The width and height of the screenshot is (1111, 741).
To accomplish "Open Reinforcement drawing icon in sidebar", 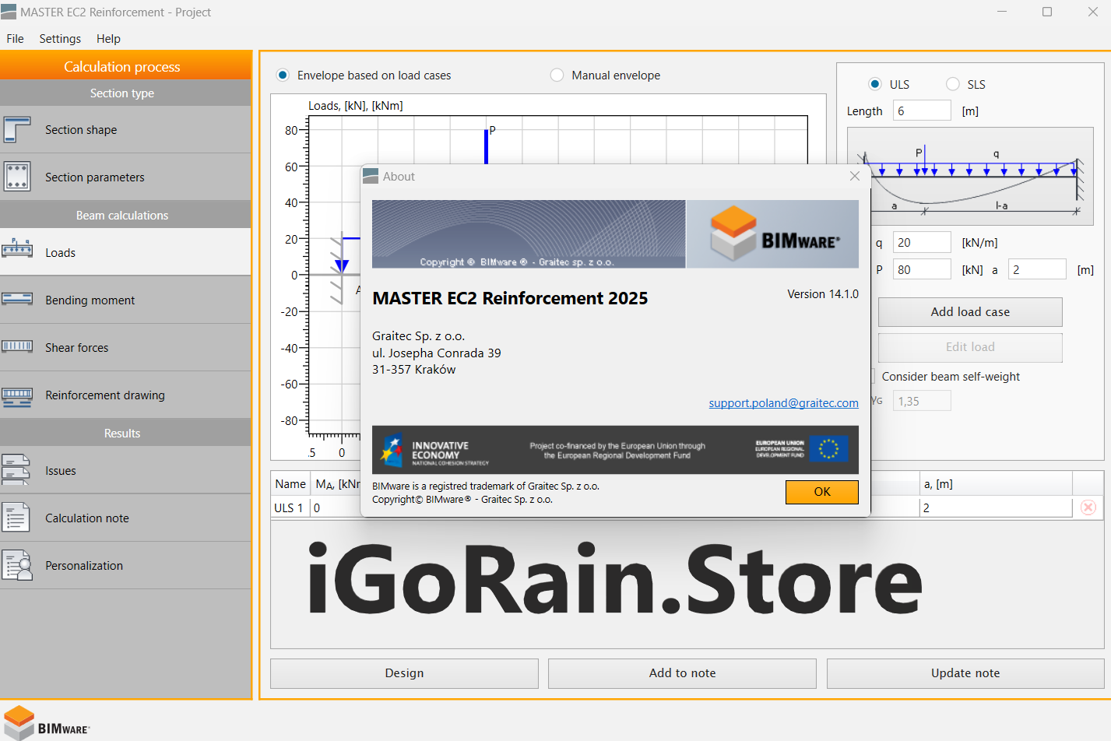I will [x=17, y=395].
